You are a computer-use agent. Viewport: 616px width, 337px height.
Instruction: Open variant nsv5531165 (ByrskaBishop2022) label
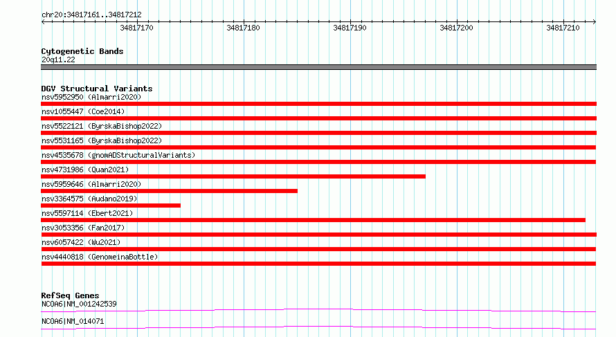(102, 140)
